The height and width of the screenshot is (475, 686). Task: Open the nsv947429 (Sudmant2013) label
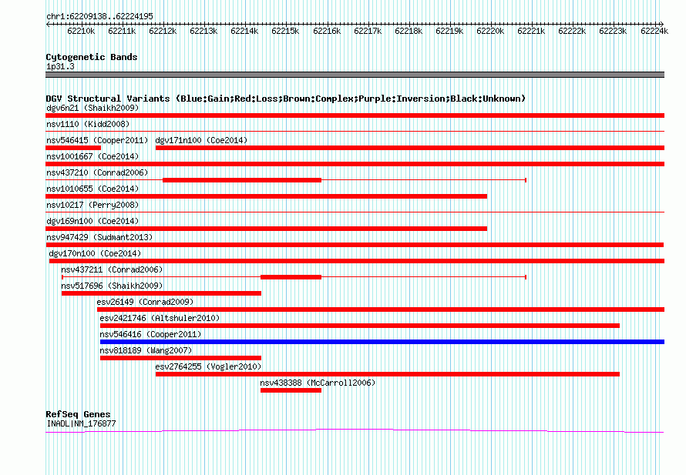[99, 237]
